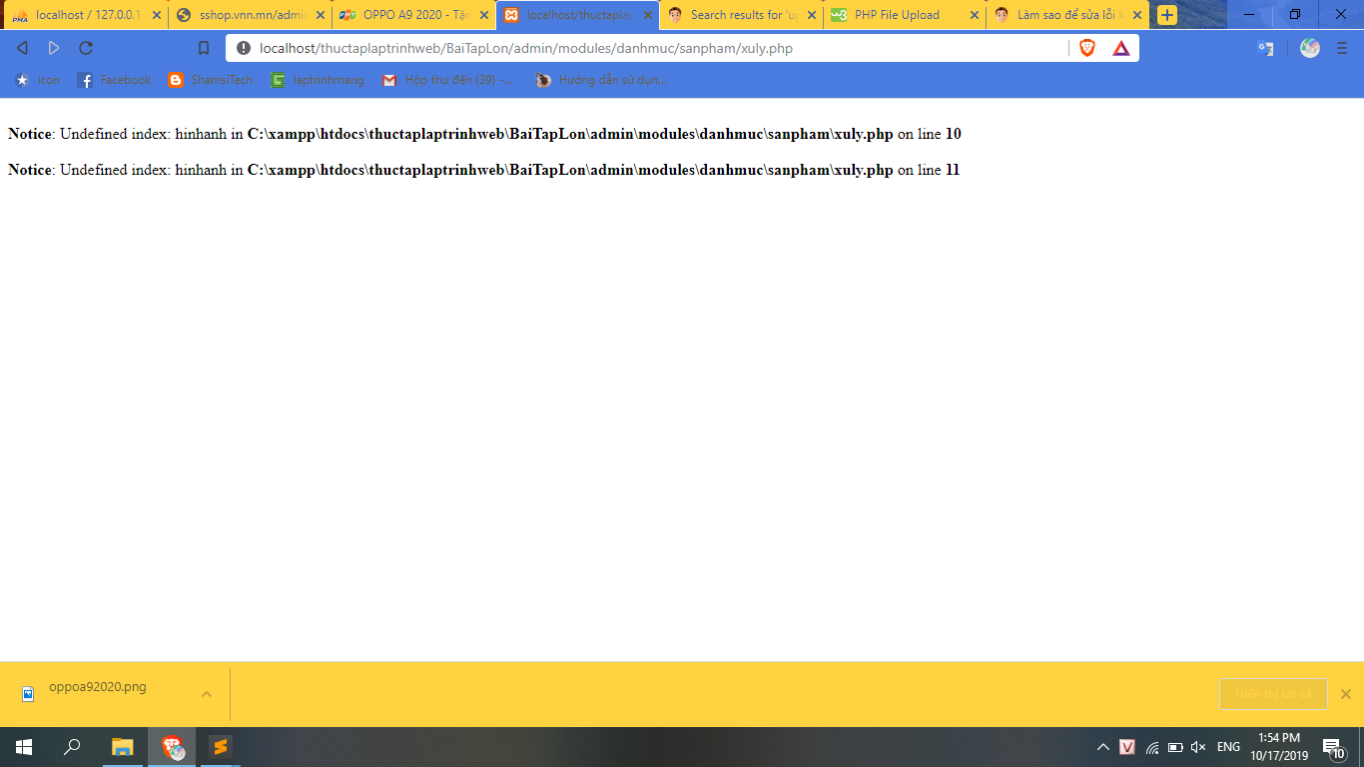Open the Brave Rewards triangle icon
1364x767 pixels.
click(x=1121, y=48)
